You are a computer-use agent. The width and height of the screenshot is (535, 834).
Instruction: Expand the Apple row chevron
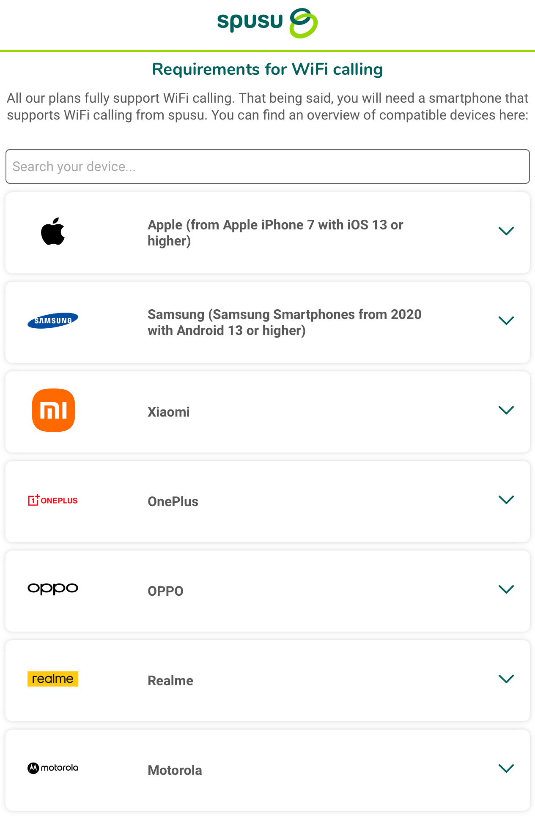[506, 231]
